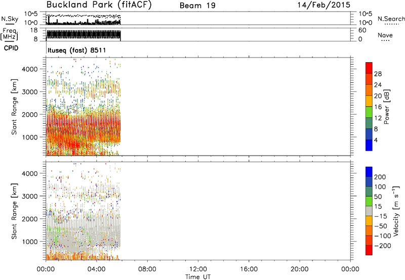Image resolution: width=405 pixels, height=280 pixels.
Task: Click the Power [dB] colorbar title
Action: click(386, 107)
